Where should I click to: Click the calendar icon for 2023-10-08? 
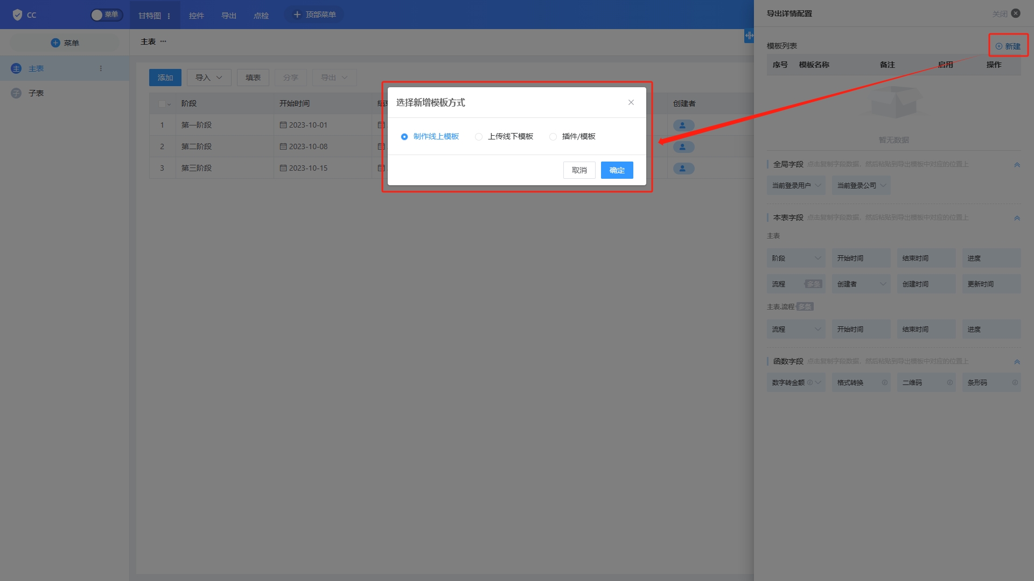pos(283,146)
